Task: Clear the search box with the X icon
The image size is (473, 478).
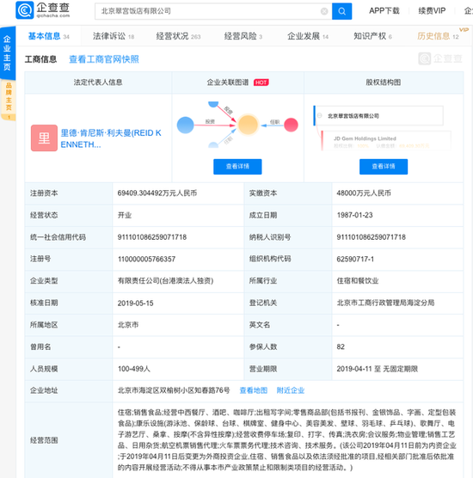Action: coord(324,11)
